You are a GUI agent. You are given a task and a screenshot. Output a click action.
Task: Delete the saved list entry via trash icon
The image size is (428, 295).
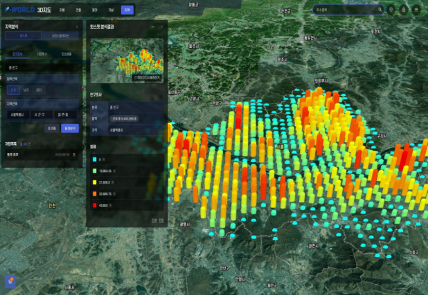coord(74,155)
